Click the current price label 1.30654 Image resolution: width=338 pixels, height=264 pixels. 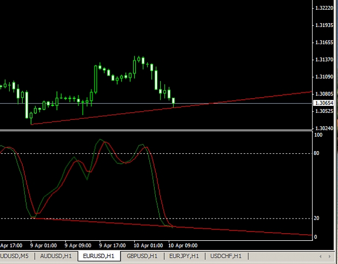pos(324,103)
